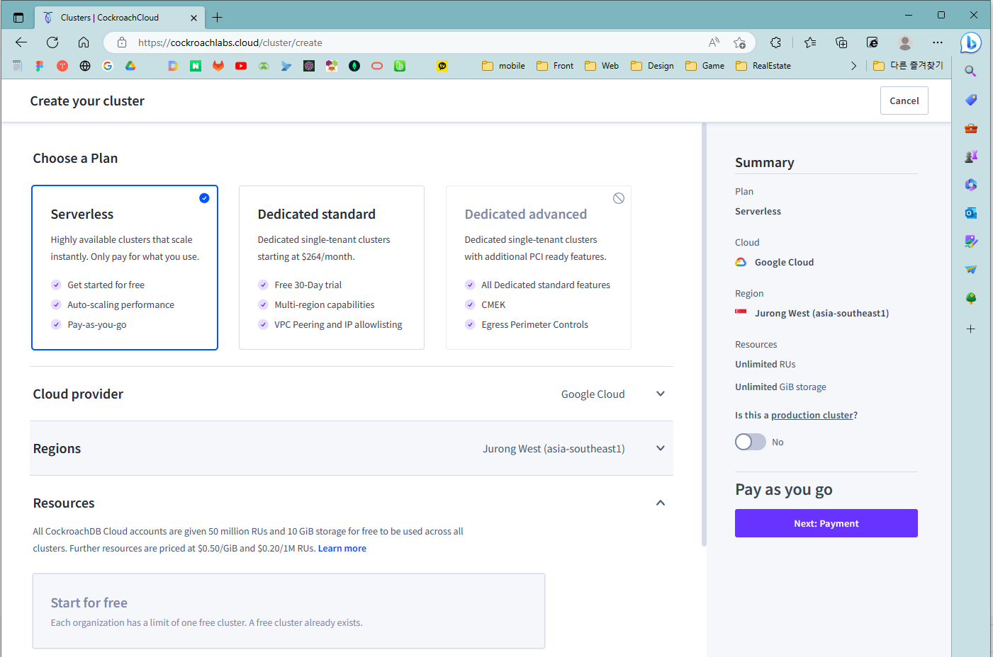Show more bookmarks with the overflow arrow
993x657 pixels.
(853, 66)
